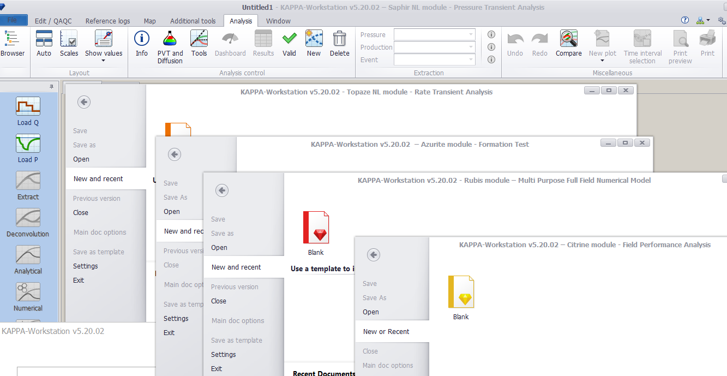Click Open in the Rubis window menu
The width and height of the screenshot is (727, 376).
[219, 248]
